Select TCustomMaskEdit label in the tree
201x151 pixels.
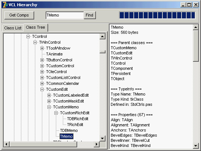tap(69, 101)
